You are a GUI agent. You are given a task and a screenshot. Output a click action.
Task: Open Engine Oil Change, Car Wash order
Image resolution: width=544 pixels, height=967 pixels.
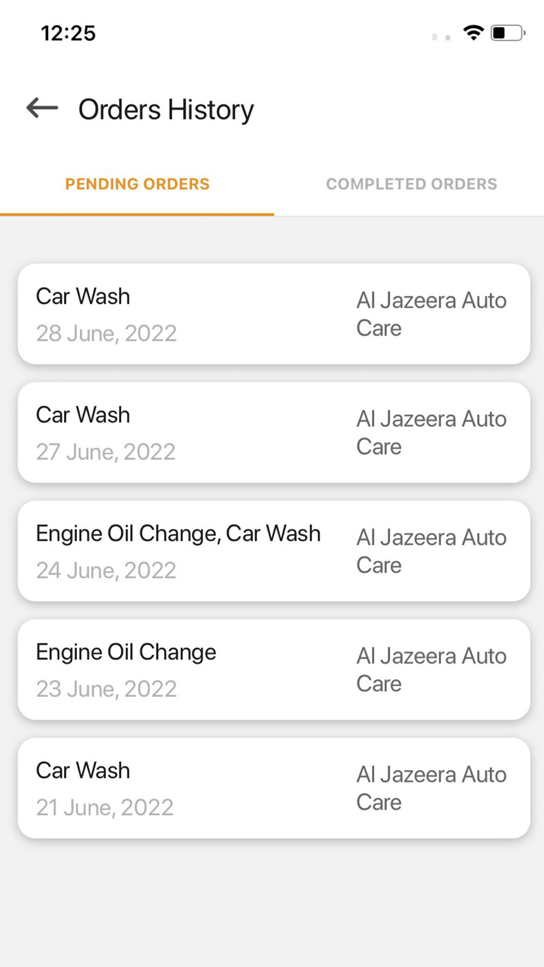(274, 551)
